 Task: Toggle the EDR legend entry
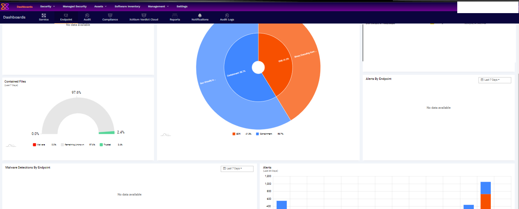(x=242, y=134)
